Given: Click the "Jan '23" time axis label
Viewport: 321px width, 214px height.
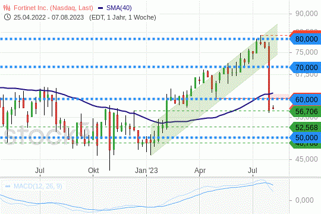Looking at the screenshot, I should [x=146, y=171].
